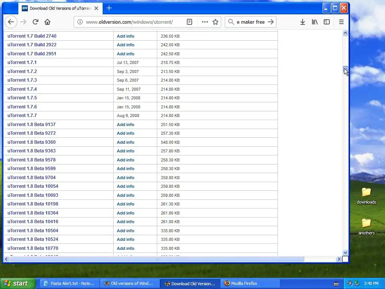This screenshot has width=385, height=289.
Task: Open uTorrent 1.8 Beta 9599 link
Action: tap(32, 169)
